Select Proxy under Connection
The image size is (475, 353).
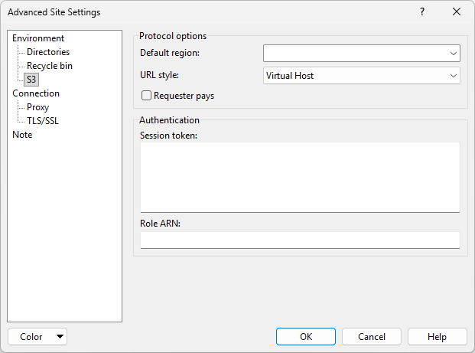coord(37,107)
